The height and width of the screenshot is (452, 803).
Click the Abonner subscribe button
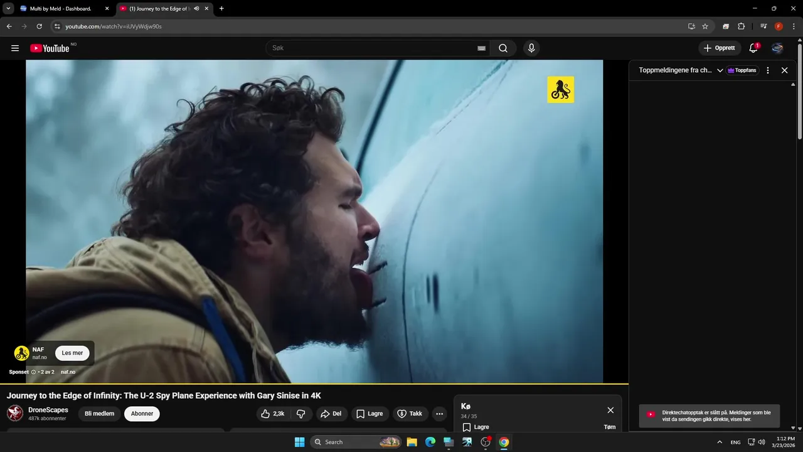click(142, 414)
